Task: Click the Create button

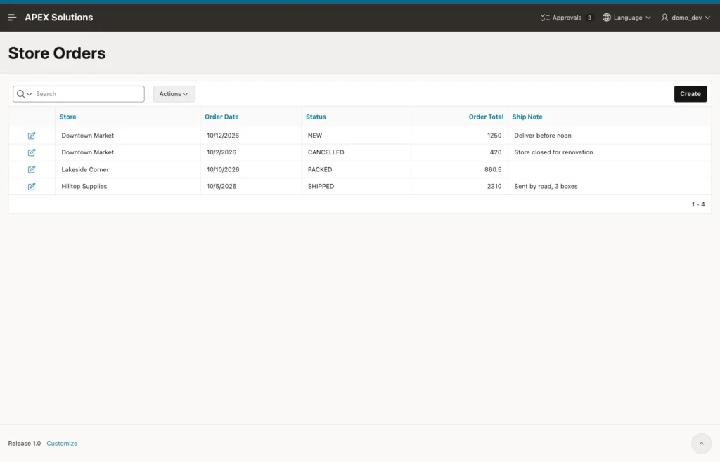Action: point(690,94)
